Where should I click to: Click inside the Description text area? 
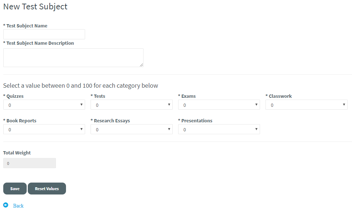73,58
